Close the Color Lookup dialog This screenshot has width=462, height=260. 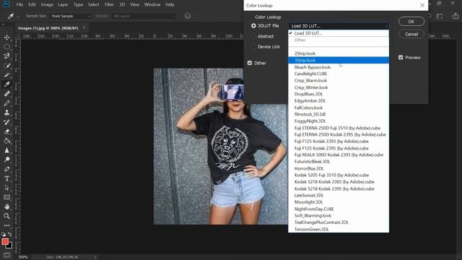pos(422,5)
